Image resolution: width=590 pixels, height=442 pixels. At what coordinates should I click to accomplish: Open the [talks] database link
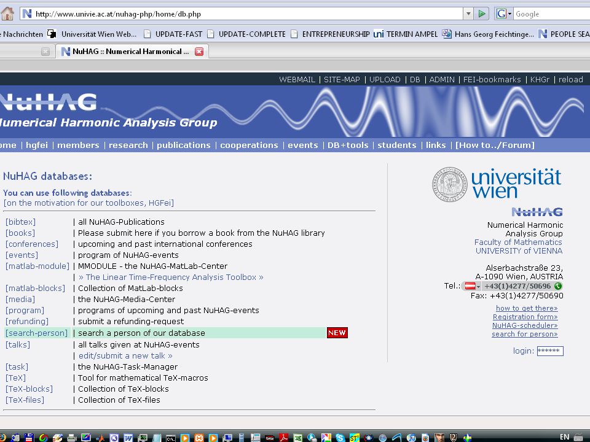(x=17, y=344)
